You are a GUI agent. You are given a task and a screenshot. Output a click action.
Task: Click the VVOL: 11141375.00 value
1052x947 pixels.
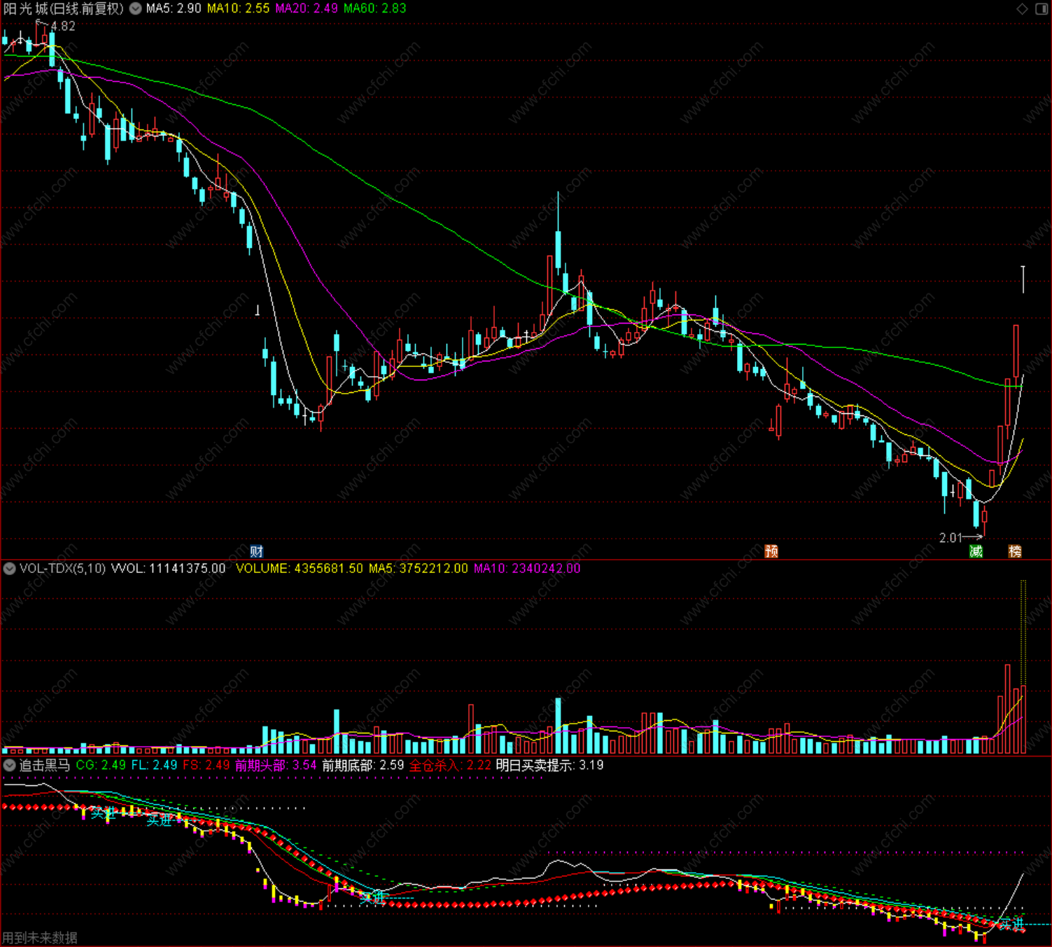pyautogui.click(x=169, y=568)
